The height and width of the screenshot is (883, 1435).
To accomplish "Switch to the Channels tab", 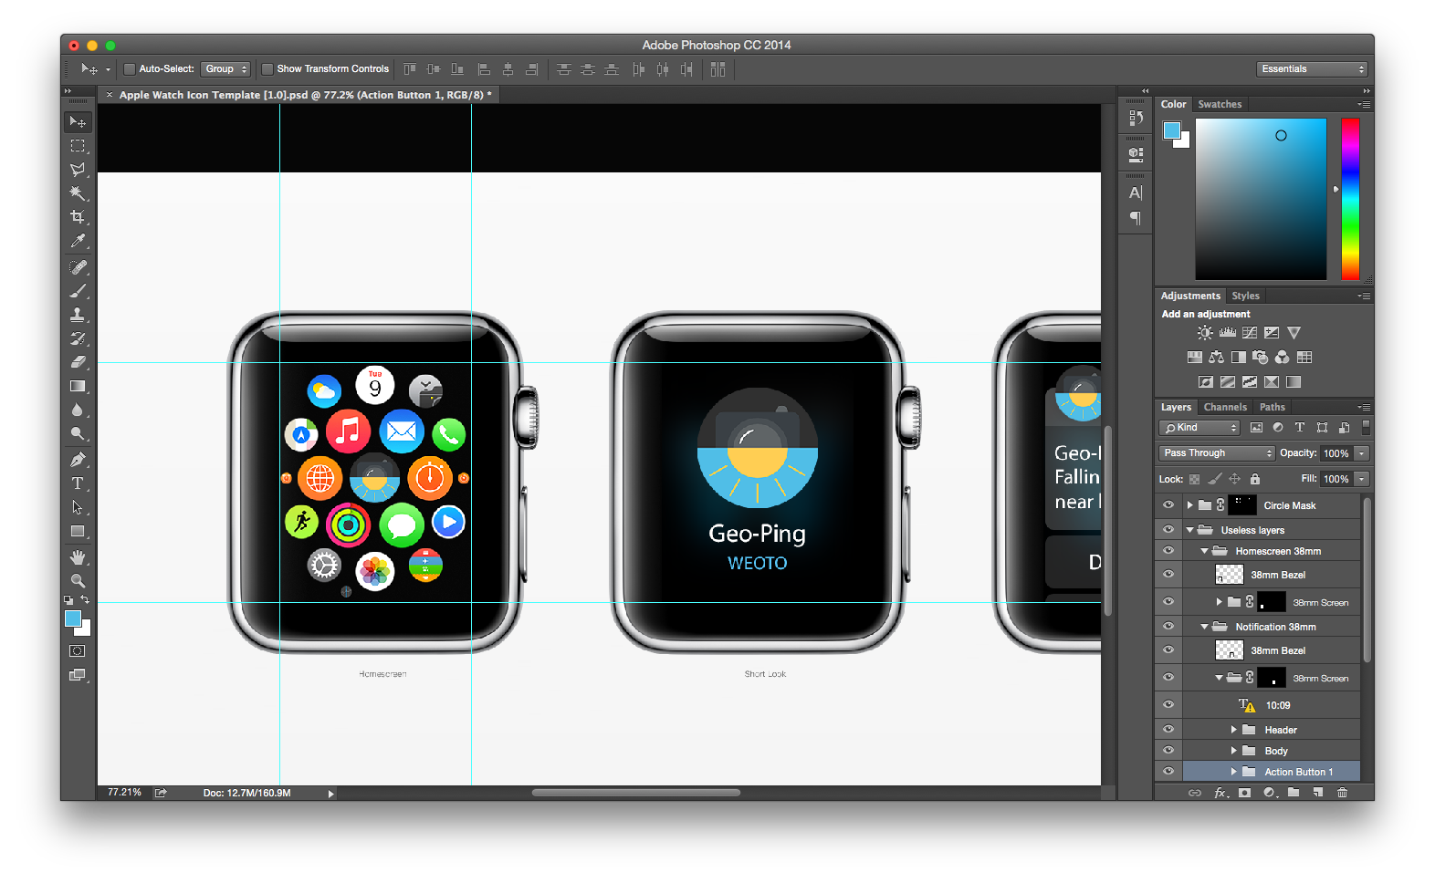I will (1225, 407).
